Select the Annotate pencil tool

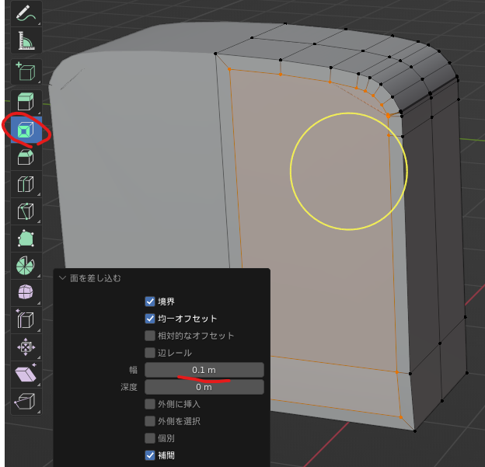click(26, 14)
